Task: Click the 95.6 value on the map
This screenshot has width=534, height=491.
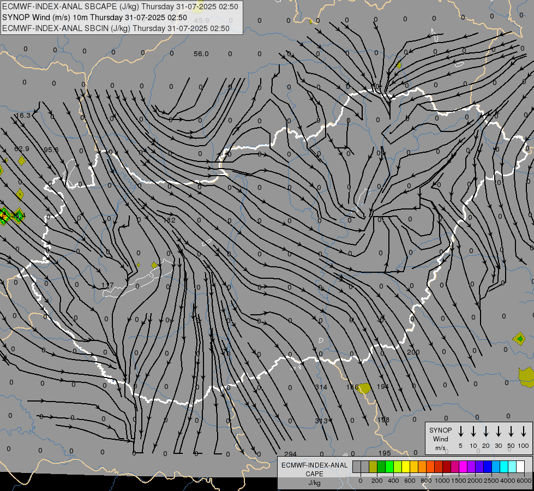Action: 51,150
